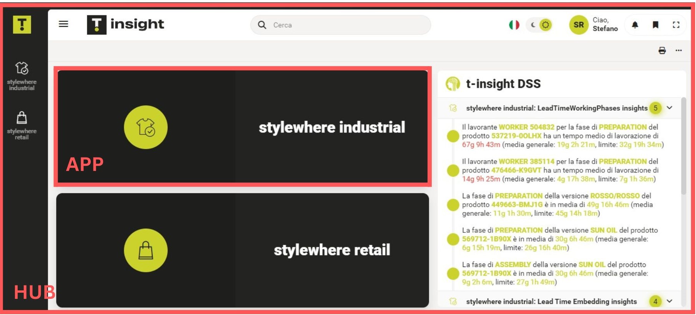Open stylewhere retail in sidebar
Screen dimensions: 696x315
pos(22,126)
